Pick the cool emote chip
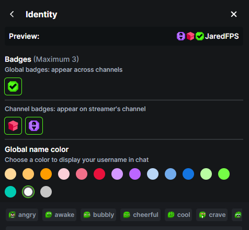Image resolution: width=249 pixels, height=230 pixels. tap(178, 215)
